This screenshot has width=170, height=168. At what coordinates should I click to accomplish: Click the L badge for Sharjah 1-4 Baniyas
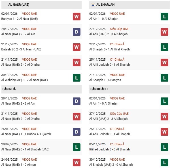click(164, 78)
